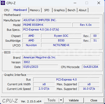Image resolution: width=105 pixels, height=104 pixels.
Task: Click the Southbridge B550 field
Action: click(61, 40)
